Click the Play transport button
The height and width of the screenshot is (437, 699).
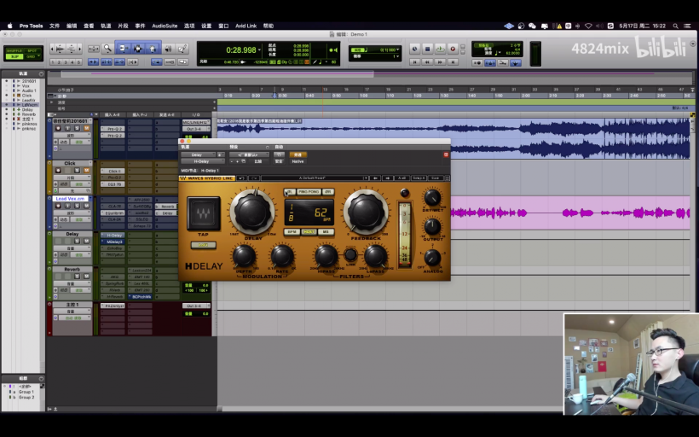coord(440,49)
